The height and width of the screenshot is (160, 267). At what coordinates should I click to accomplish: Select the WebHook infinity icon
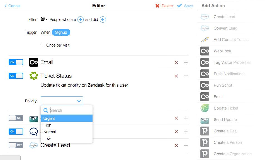[x=205, y=51]
